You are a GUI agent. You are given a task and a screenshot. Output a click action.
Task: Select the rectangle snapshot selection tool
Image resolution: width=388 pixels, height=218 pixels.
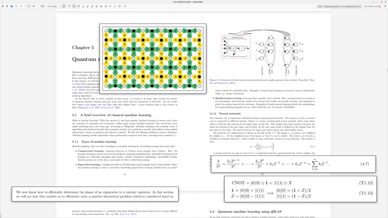point(78,6)
